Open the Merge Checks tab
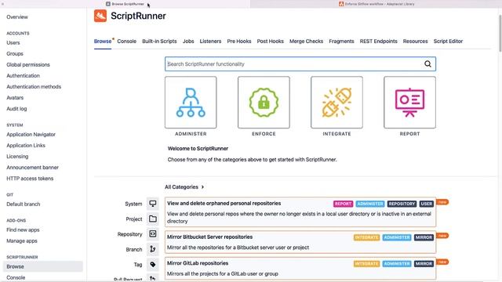Viewport: 502px width, 282px height. 307,42
